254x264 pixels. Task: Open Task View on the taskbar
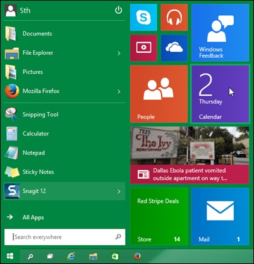(50, 256)
